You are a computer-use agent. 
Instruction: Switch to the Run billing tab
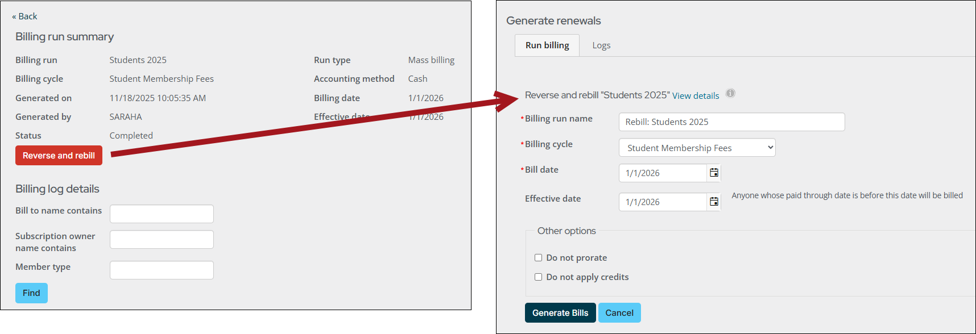547,45
